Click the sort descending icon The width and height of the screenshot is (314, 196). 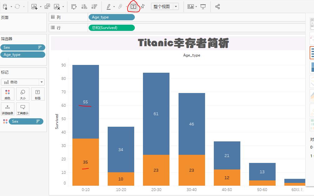[94, 7]
